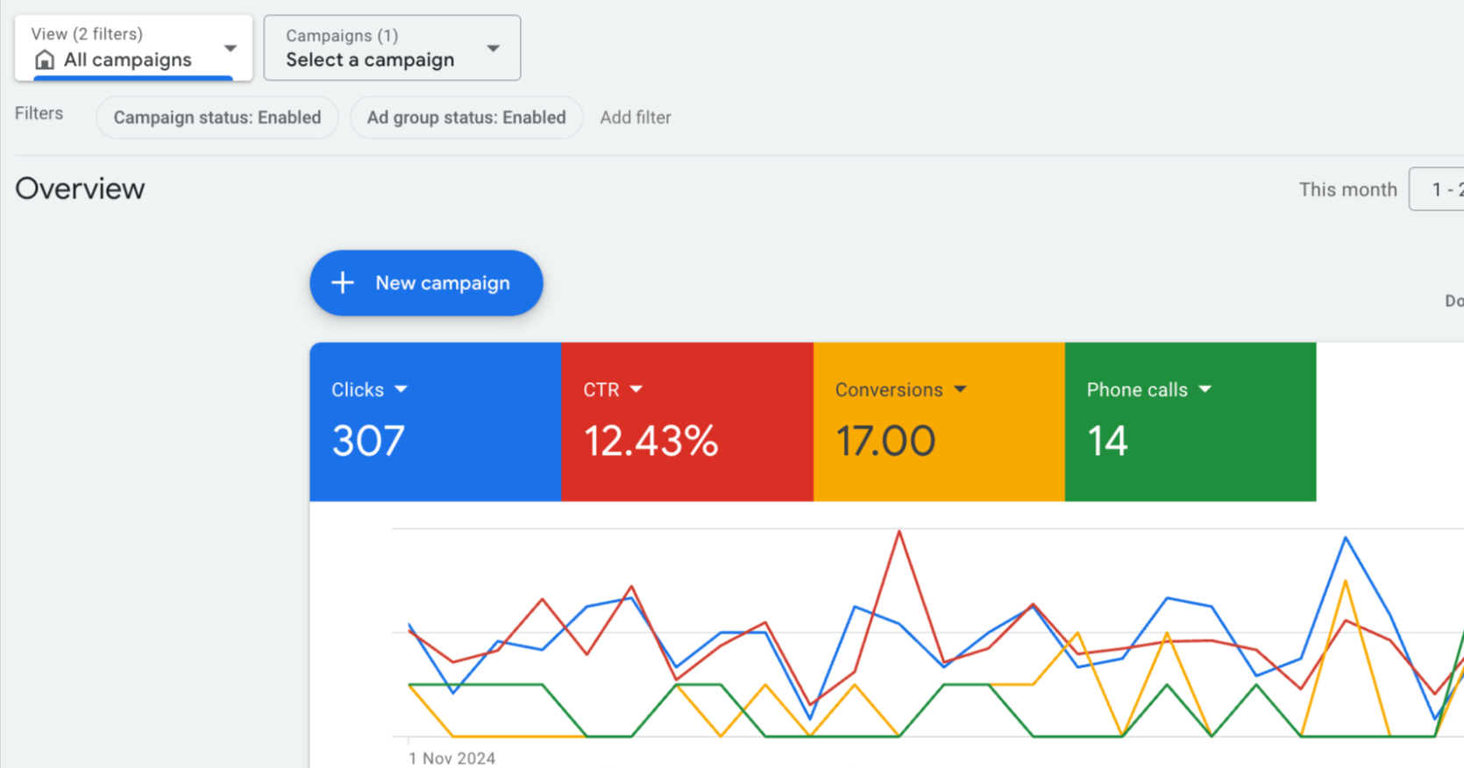The height and width of the screenshot is (768, 1464).
Task: Click the Ad group status: Enabled chip
Action: click(x=466, y=117)
